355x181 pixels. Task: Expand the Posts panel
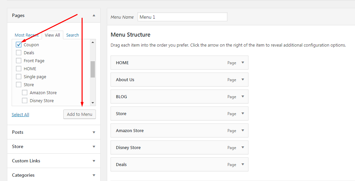(x=94, y=132)
